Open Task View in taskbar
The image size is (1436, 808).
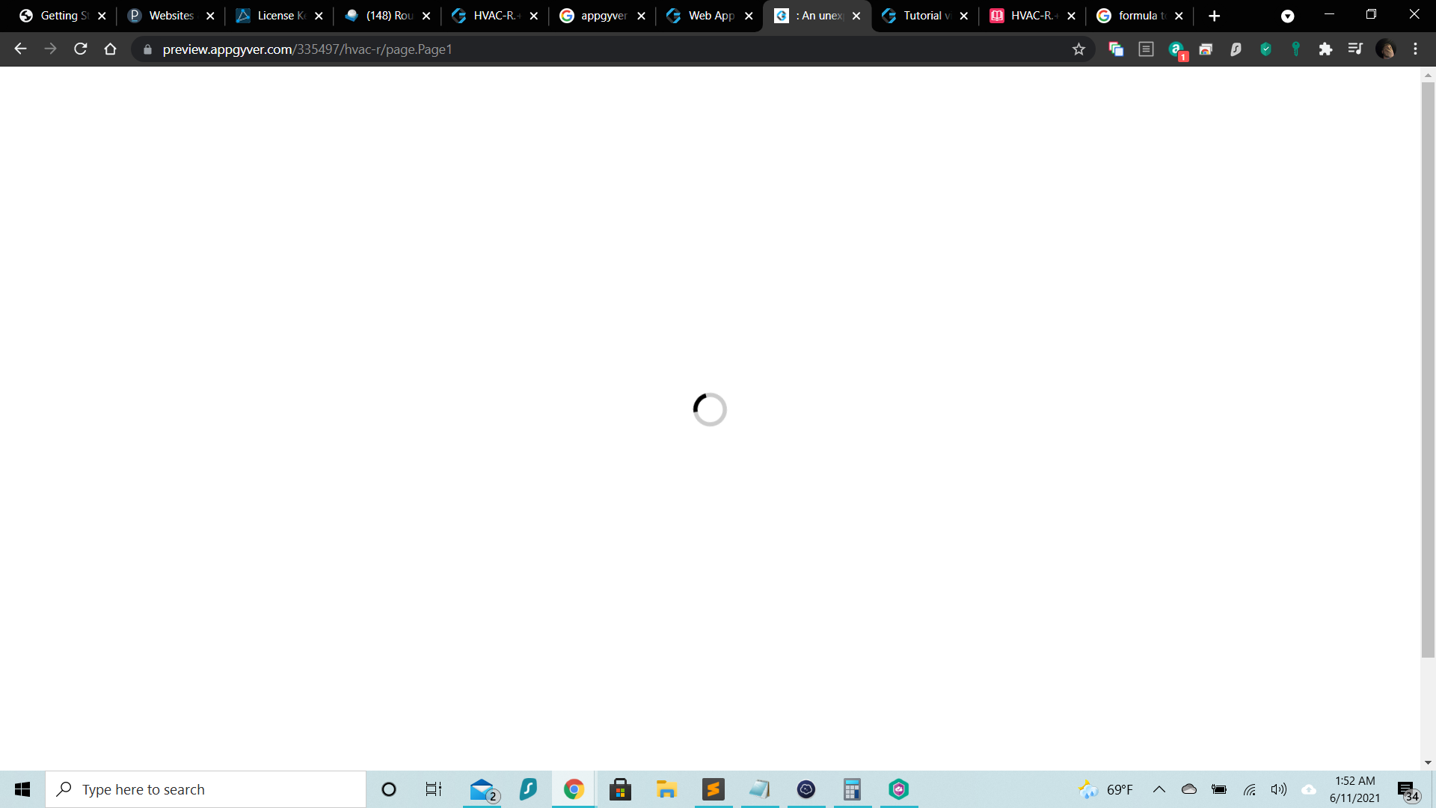tap(434, 789)
